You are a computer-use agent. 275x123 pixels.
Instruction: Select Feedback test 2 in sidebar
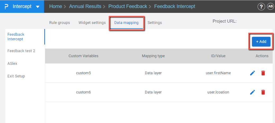pos(21,51)
